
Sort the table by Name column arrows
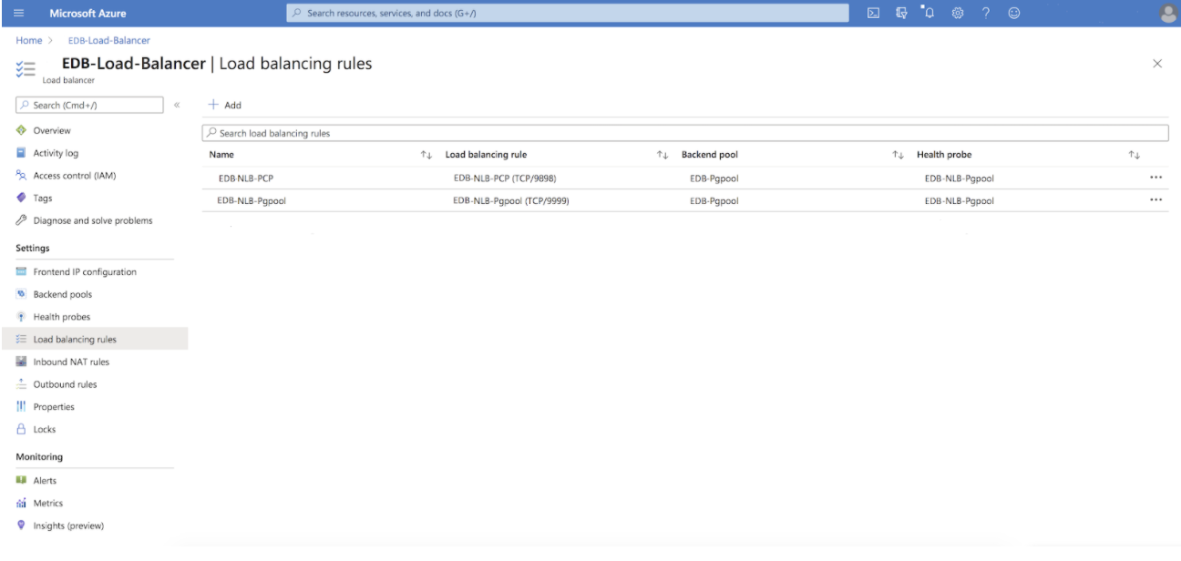pos(426,155)
